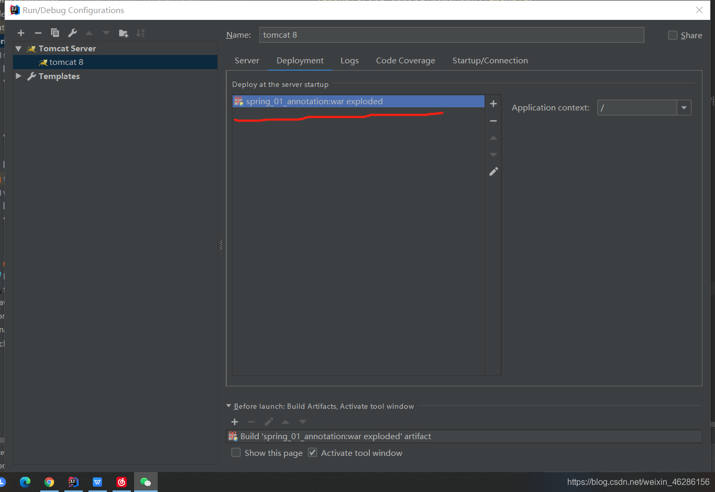Collapse the Before launch section
Image resolution: width=715 pixels, height=492 pixels.
click(x=228, y=406)
